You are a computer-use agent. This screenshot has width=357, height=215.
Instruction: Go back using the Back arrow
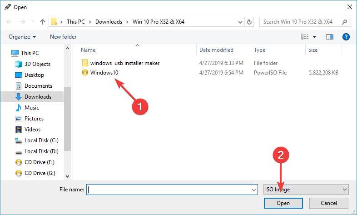point(9,22)
